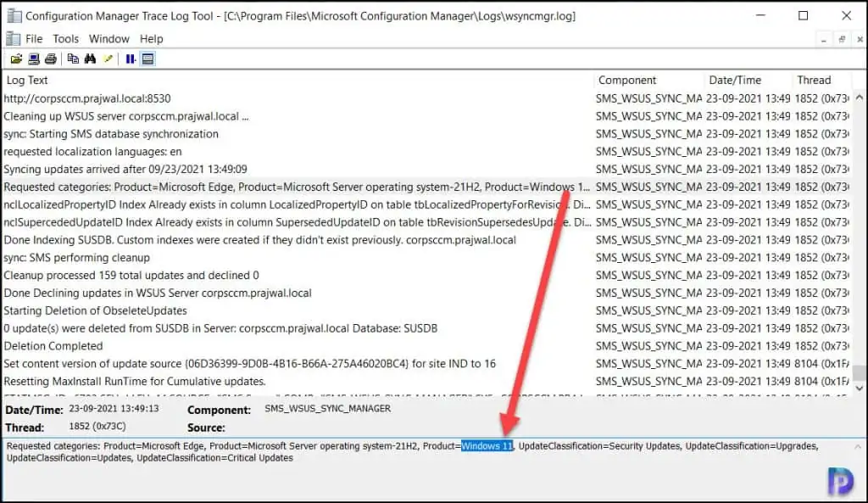Select 'Starting Deletion of ObseleteUpdates' row
Viewport: 868px width, 503px height.
coord(426,310)
